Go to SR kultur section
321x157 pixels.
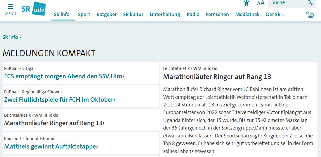coord(133,15)
